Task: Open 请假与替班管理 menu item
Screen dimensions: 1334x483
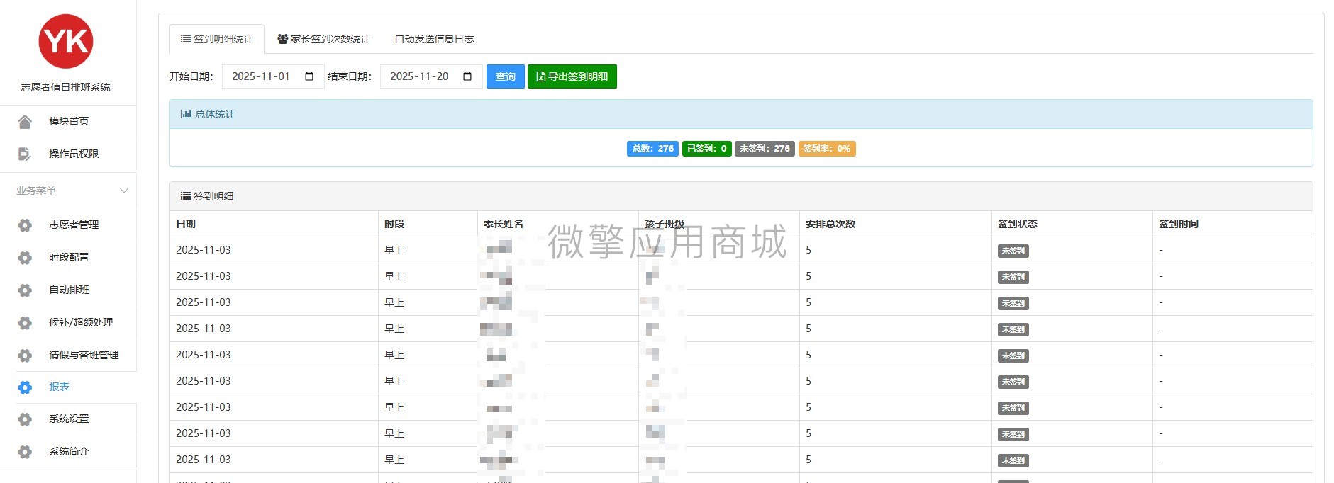Action: coord(84,356)
